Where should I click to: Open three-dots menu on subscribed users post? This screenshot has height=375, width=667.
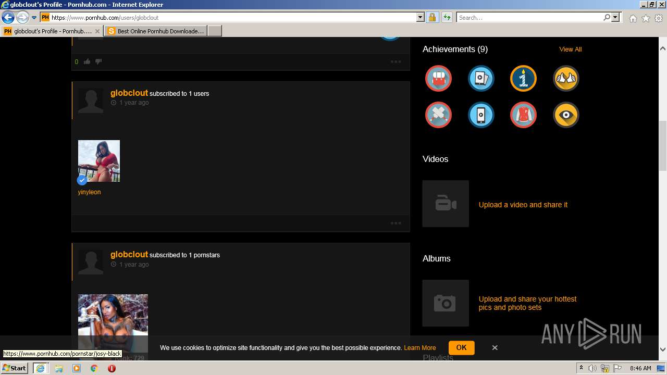pos(396,223)
